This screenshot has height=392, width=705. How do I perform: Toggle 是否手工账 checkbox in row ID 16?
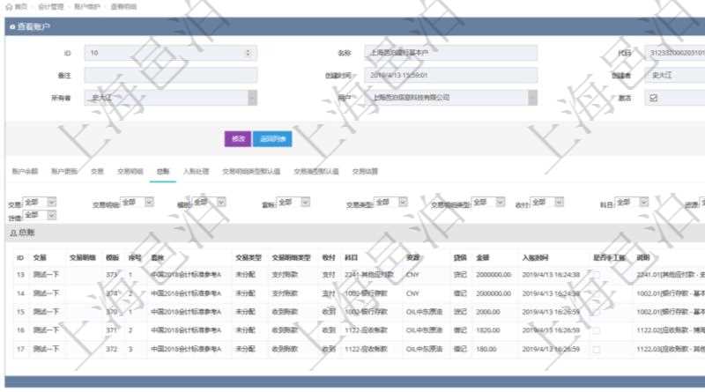597,330
